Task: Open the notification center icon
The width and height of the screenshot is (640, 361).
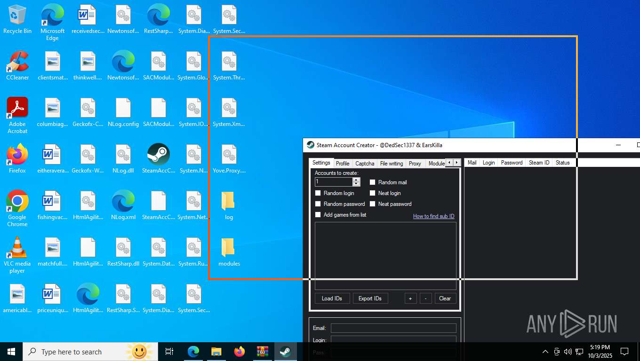Action: [624, 352]
